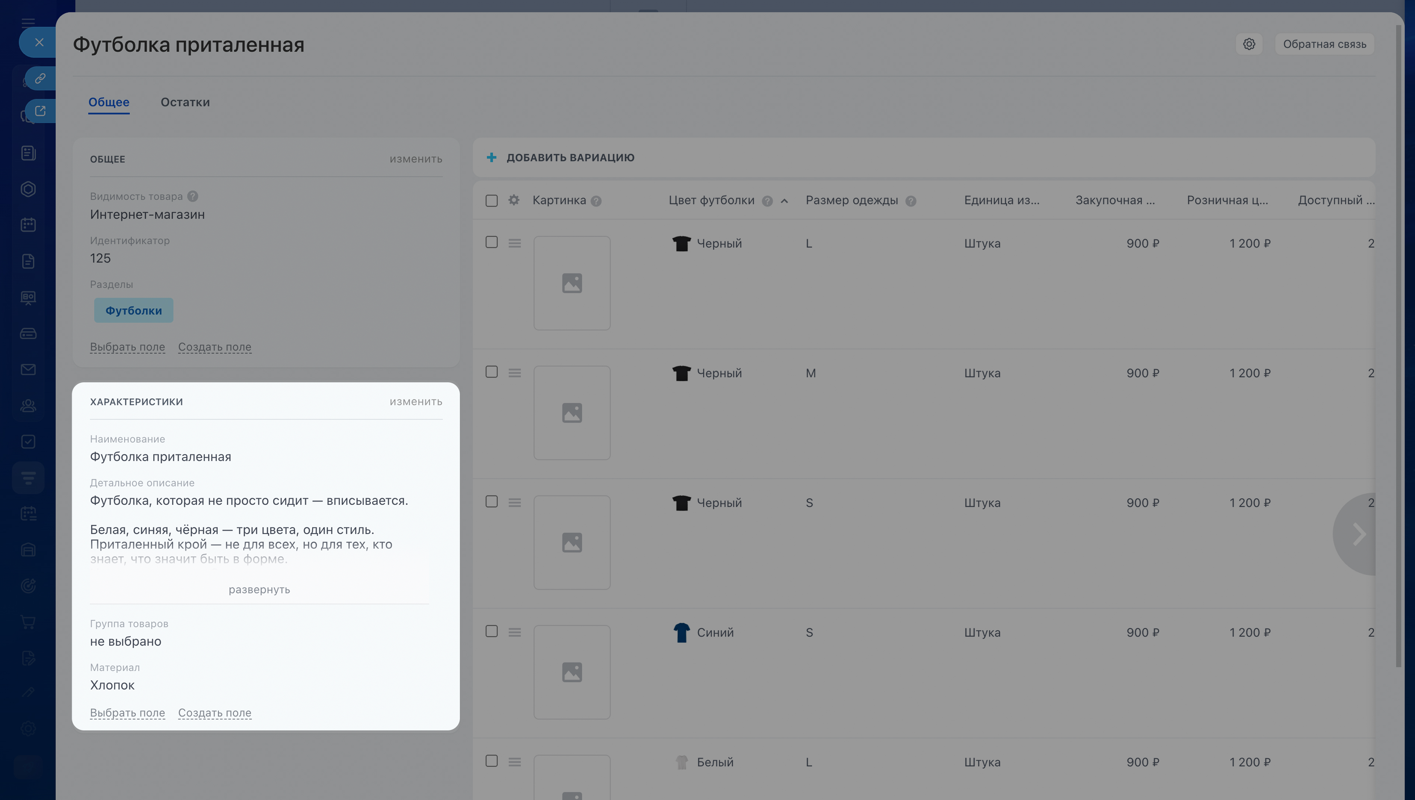Click изменить in the Характеристики section

click(x=415, y=401)
